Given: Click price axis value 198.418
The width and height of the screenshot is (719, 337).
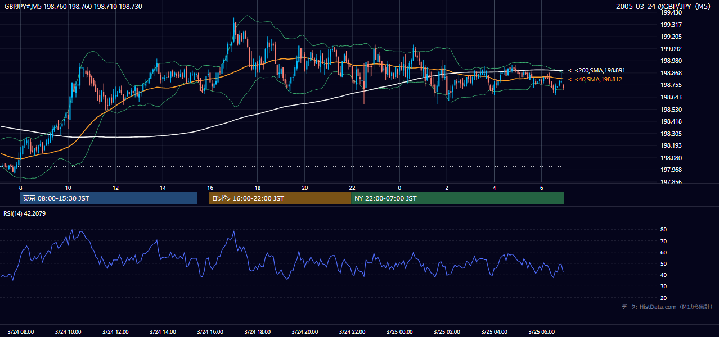Looking at the screenshot, I should click(x=671, y=121).
